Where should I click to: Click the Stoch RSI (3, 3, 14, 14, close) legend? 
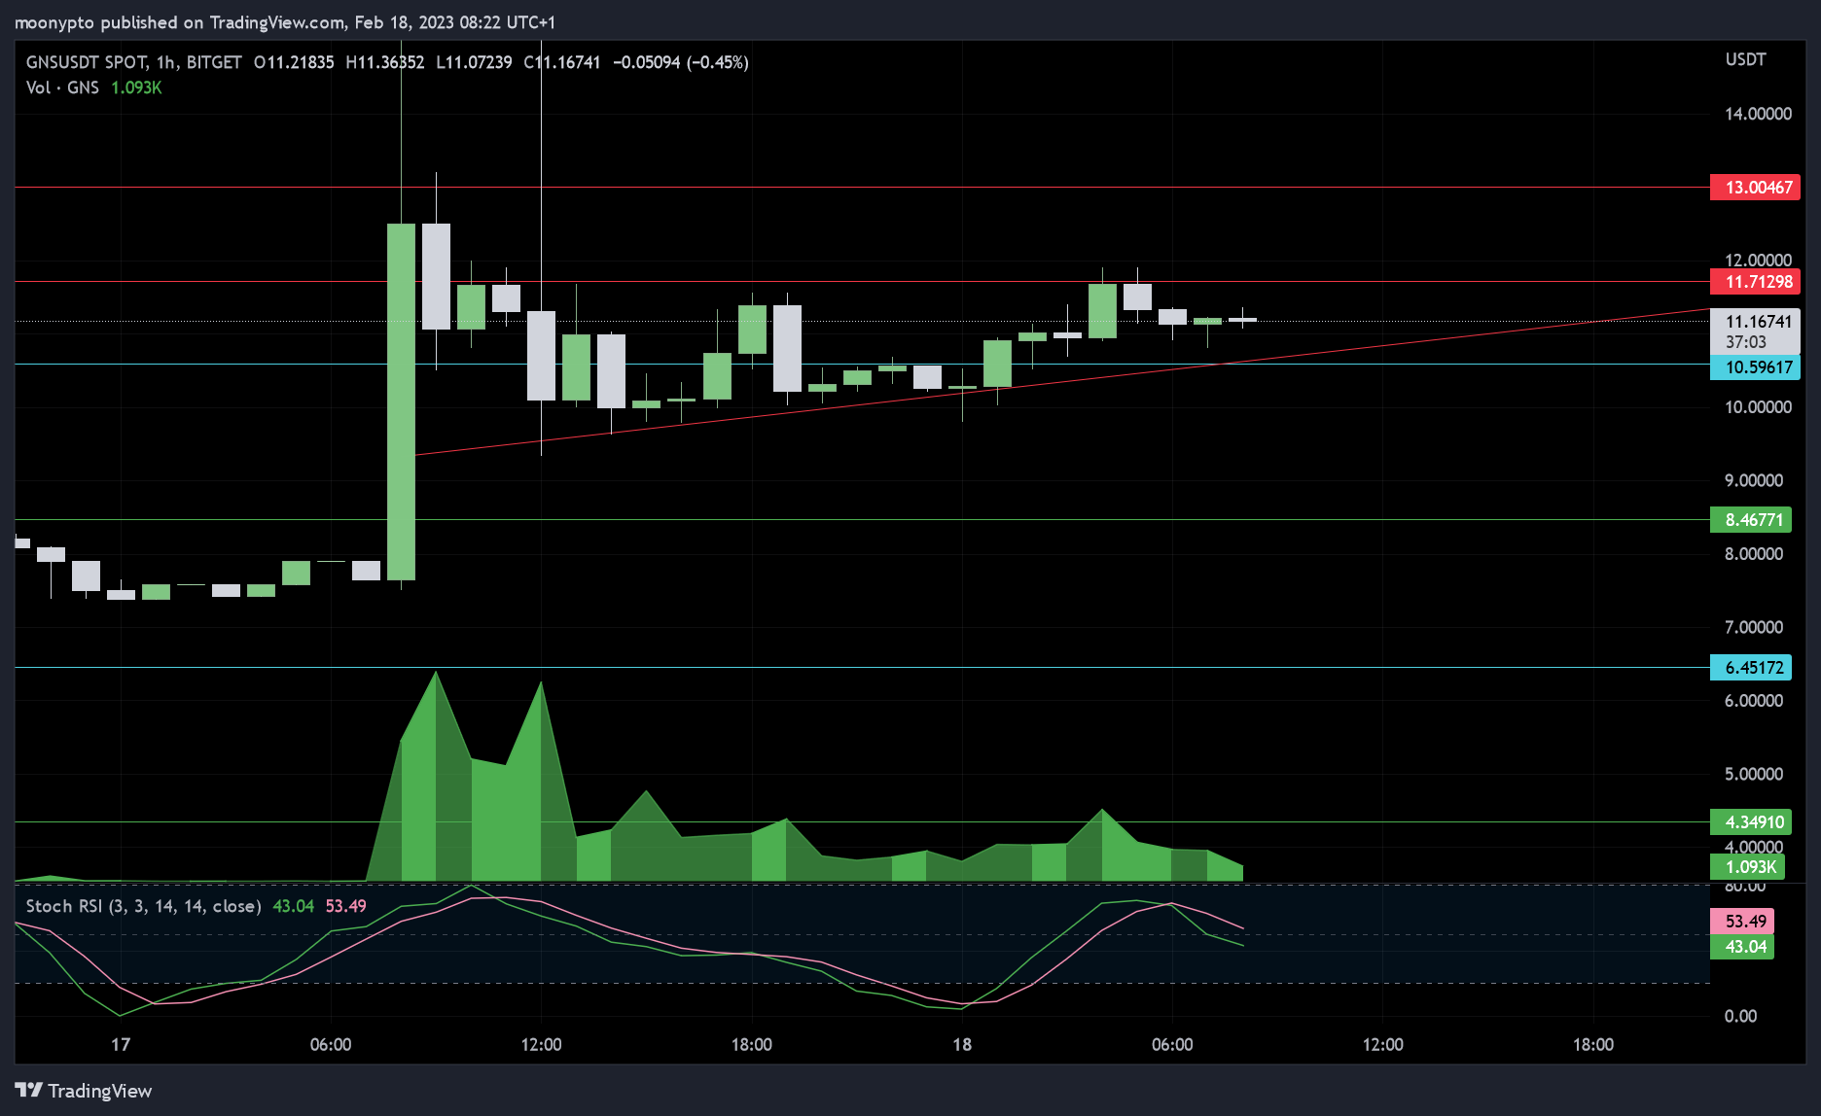tap(143, 906)
